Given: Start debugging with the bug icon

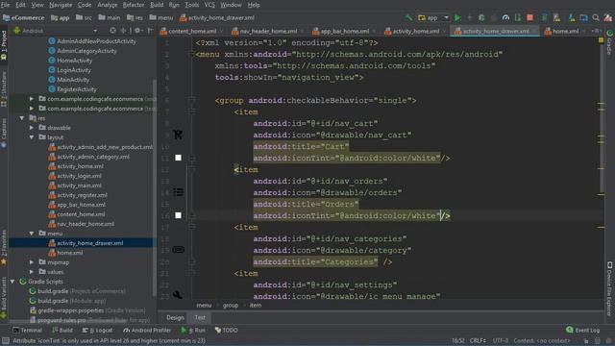Looking at the screenshot, I should coord(481,17).
